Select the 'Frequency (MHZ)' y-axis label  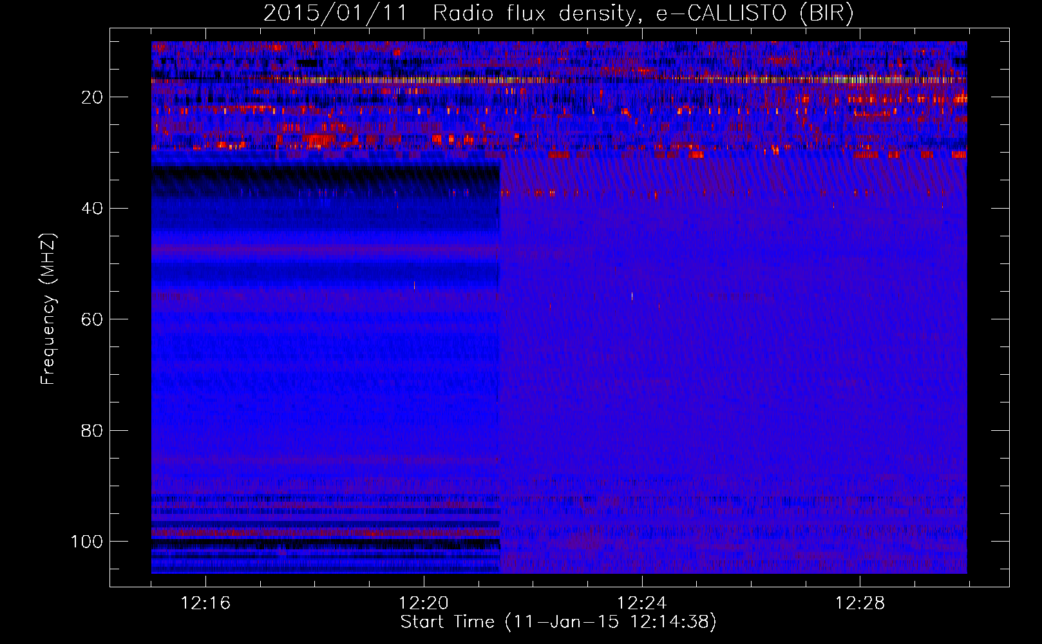pyautogui.click(x=48, y=309)
